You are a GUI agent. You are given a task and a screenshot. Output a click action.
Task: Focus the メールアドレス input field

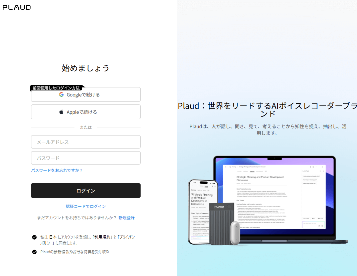tap(86, 142)
